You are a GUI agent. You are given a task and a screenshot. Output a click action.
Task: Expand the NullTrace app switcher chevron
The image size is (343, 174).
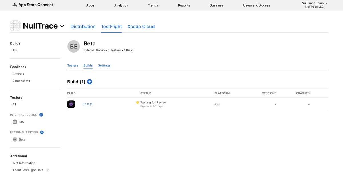62,26
